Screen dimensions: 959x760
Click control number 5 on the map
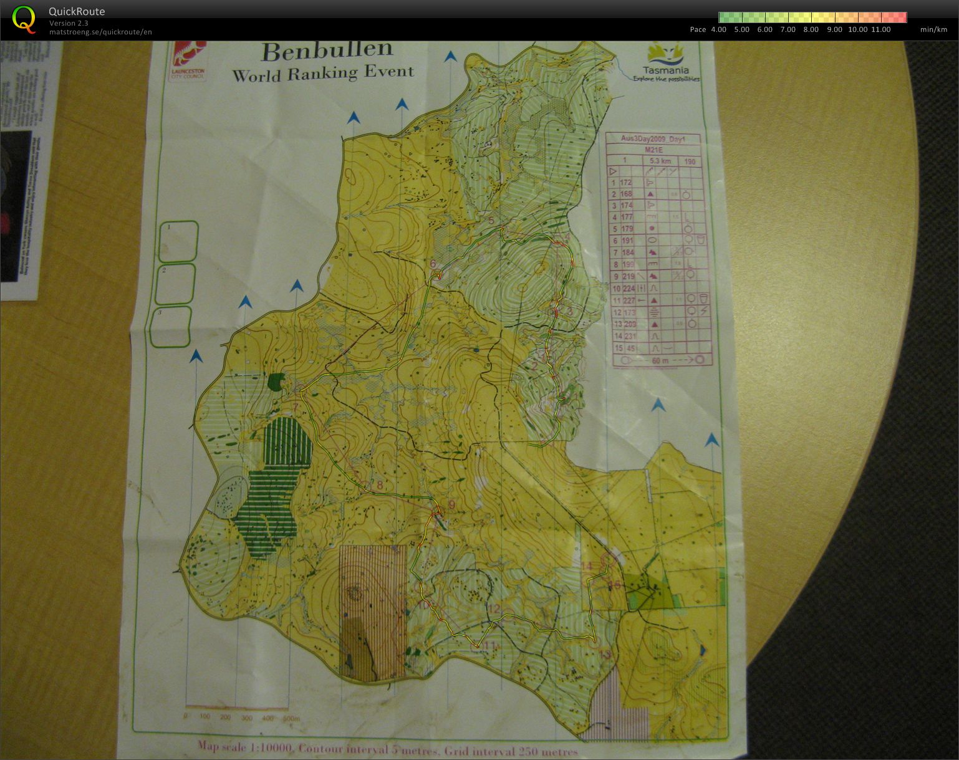tap(491, 220)
